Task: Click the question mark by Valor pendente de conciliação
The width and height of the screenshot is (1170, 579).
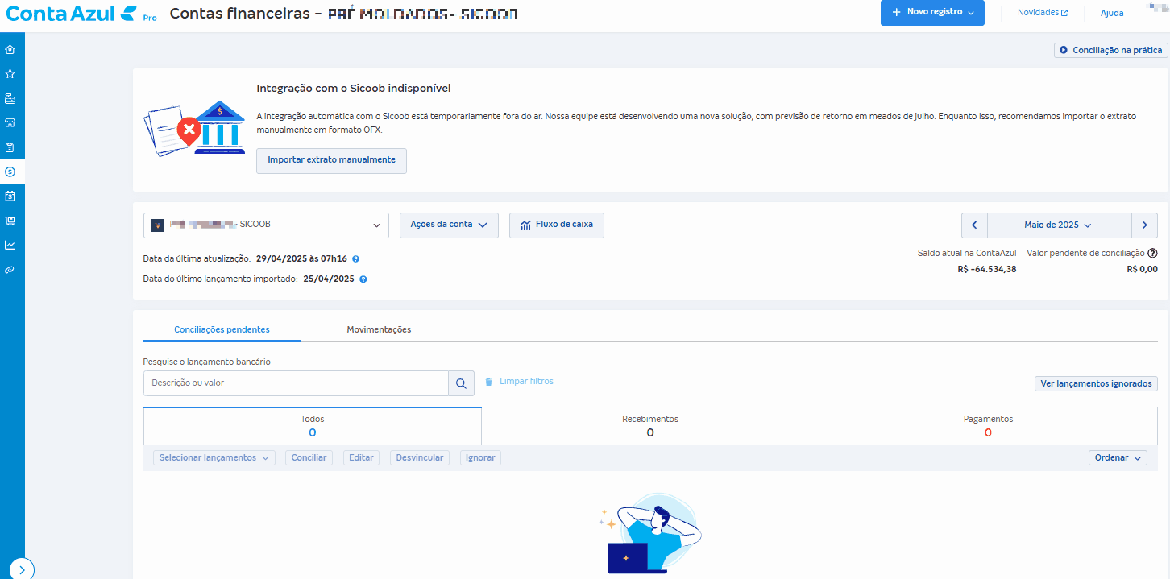Action: tap(1152, 253)
